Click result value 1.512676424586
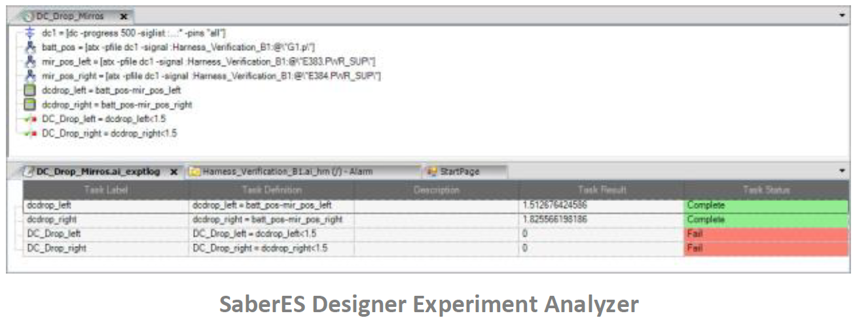The image size is (853, 320). (x=555, y=205)
